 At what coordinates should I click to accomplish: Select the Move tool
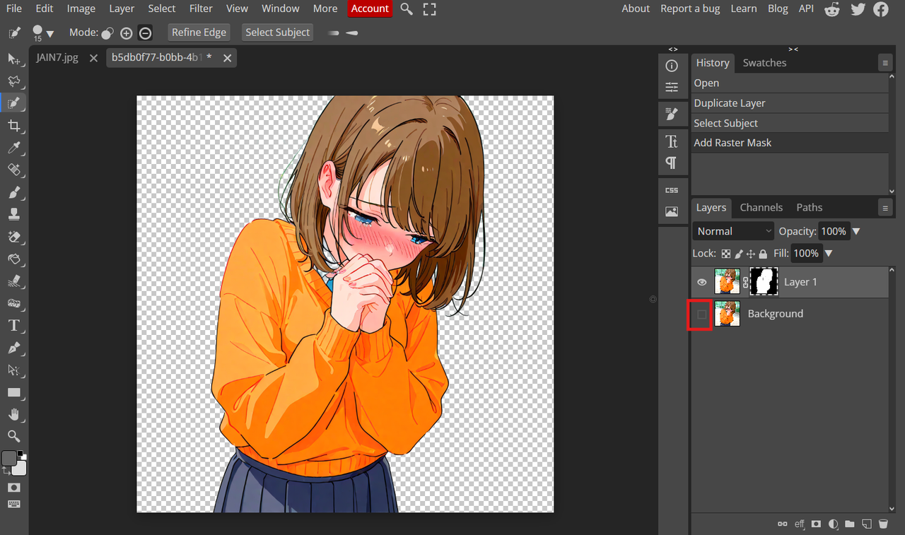click(13, 59)
